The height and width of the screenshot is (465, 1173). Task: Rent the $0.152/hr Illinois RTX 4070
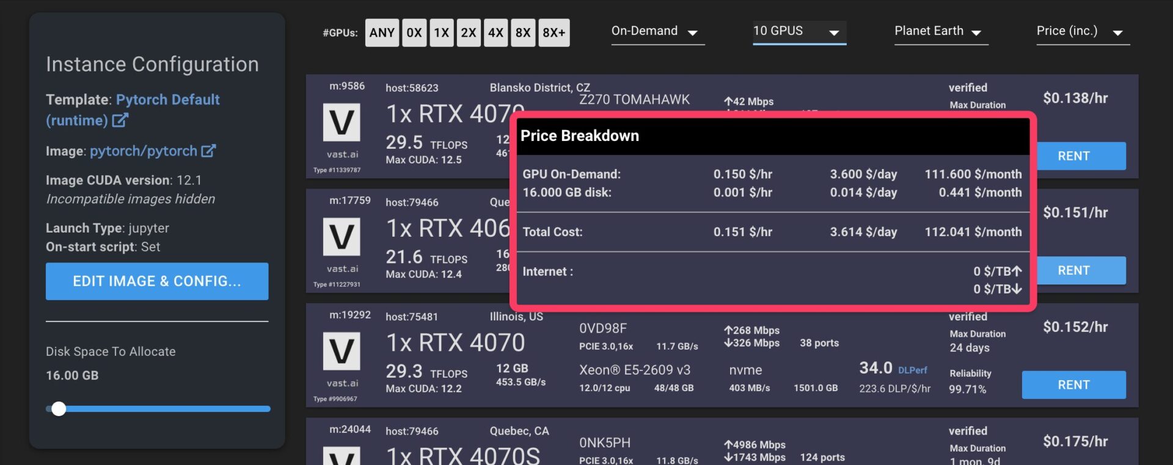point(1073,385)
